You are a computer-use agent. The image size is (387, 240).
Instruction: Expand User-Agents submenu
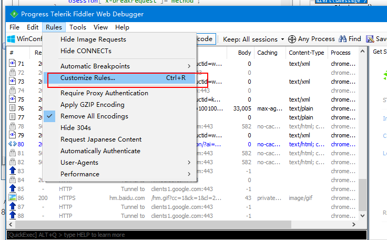pyautogui.click(x=120, y=163)
